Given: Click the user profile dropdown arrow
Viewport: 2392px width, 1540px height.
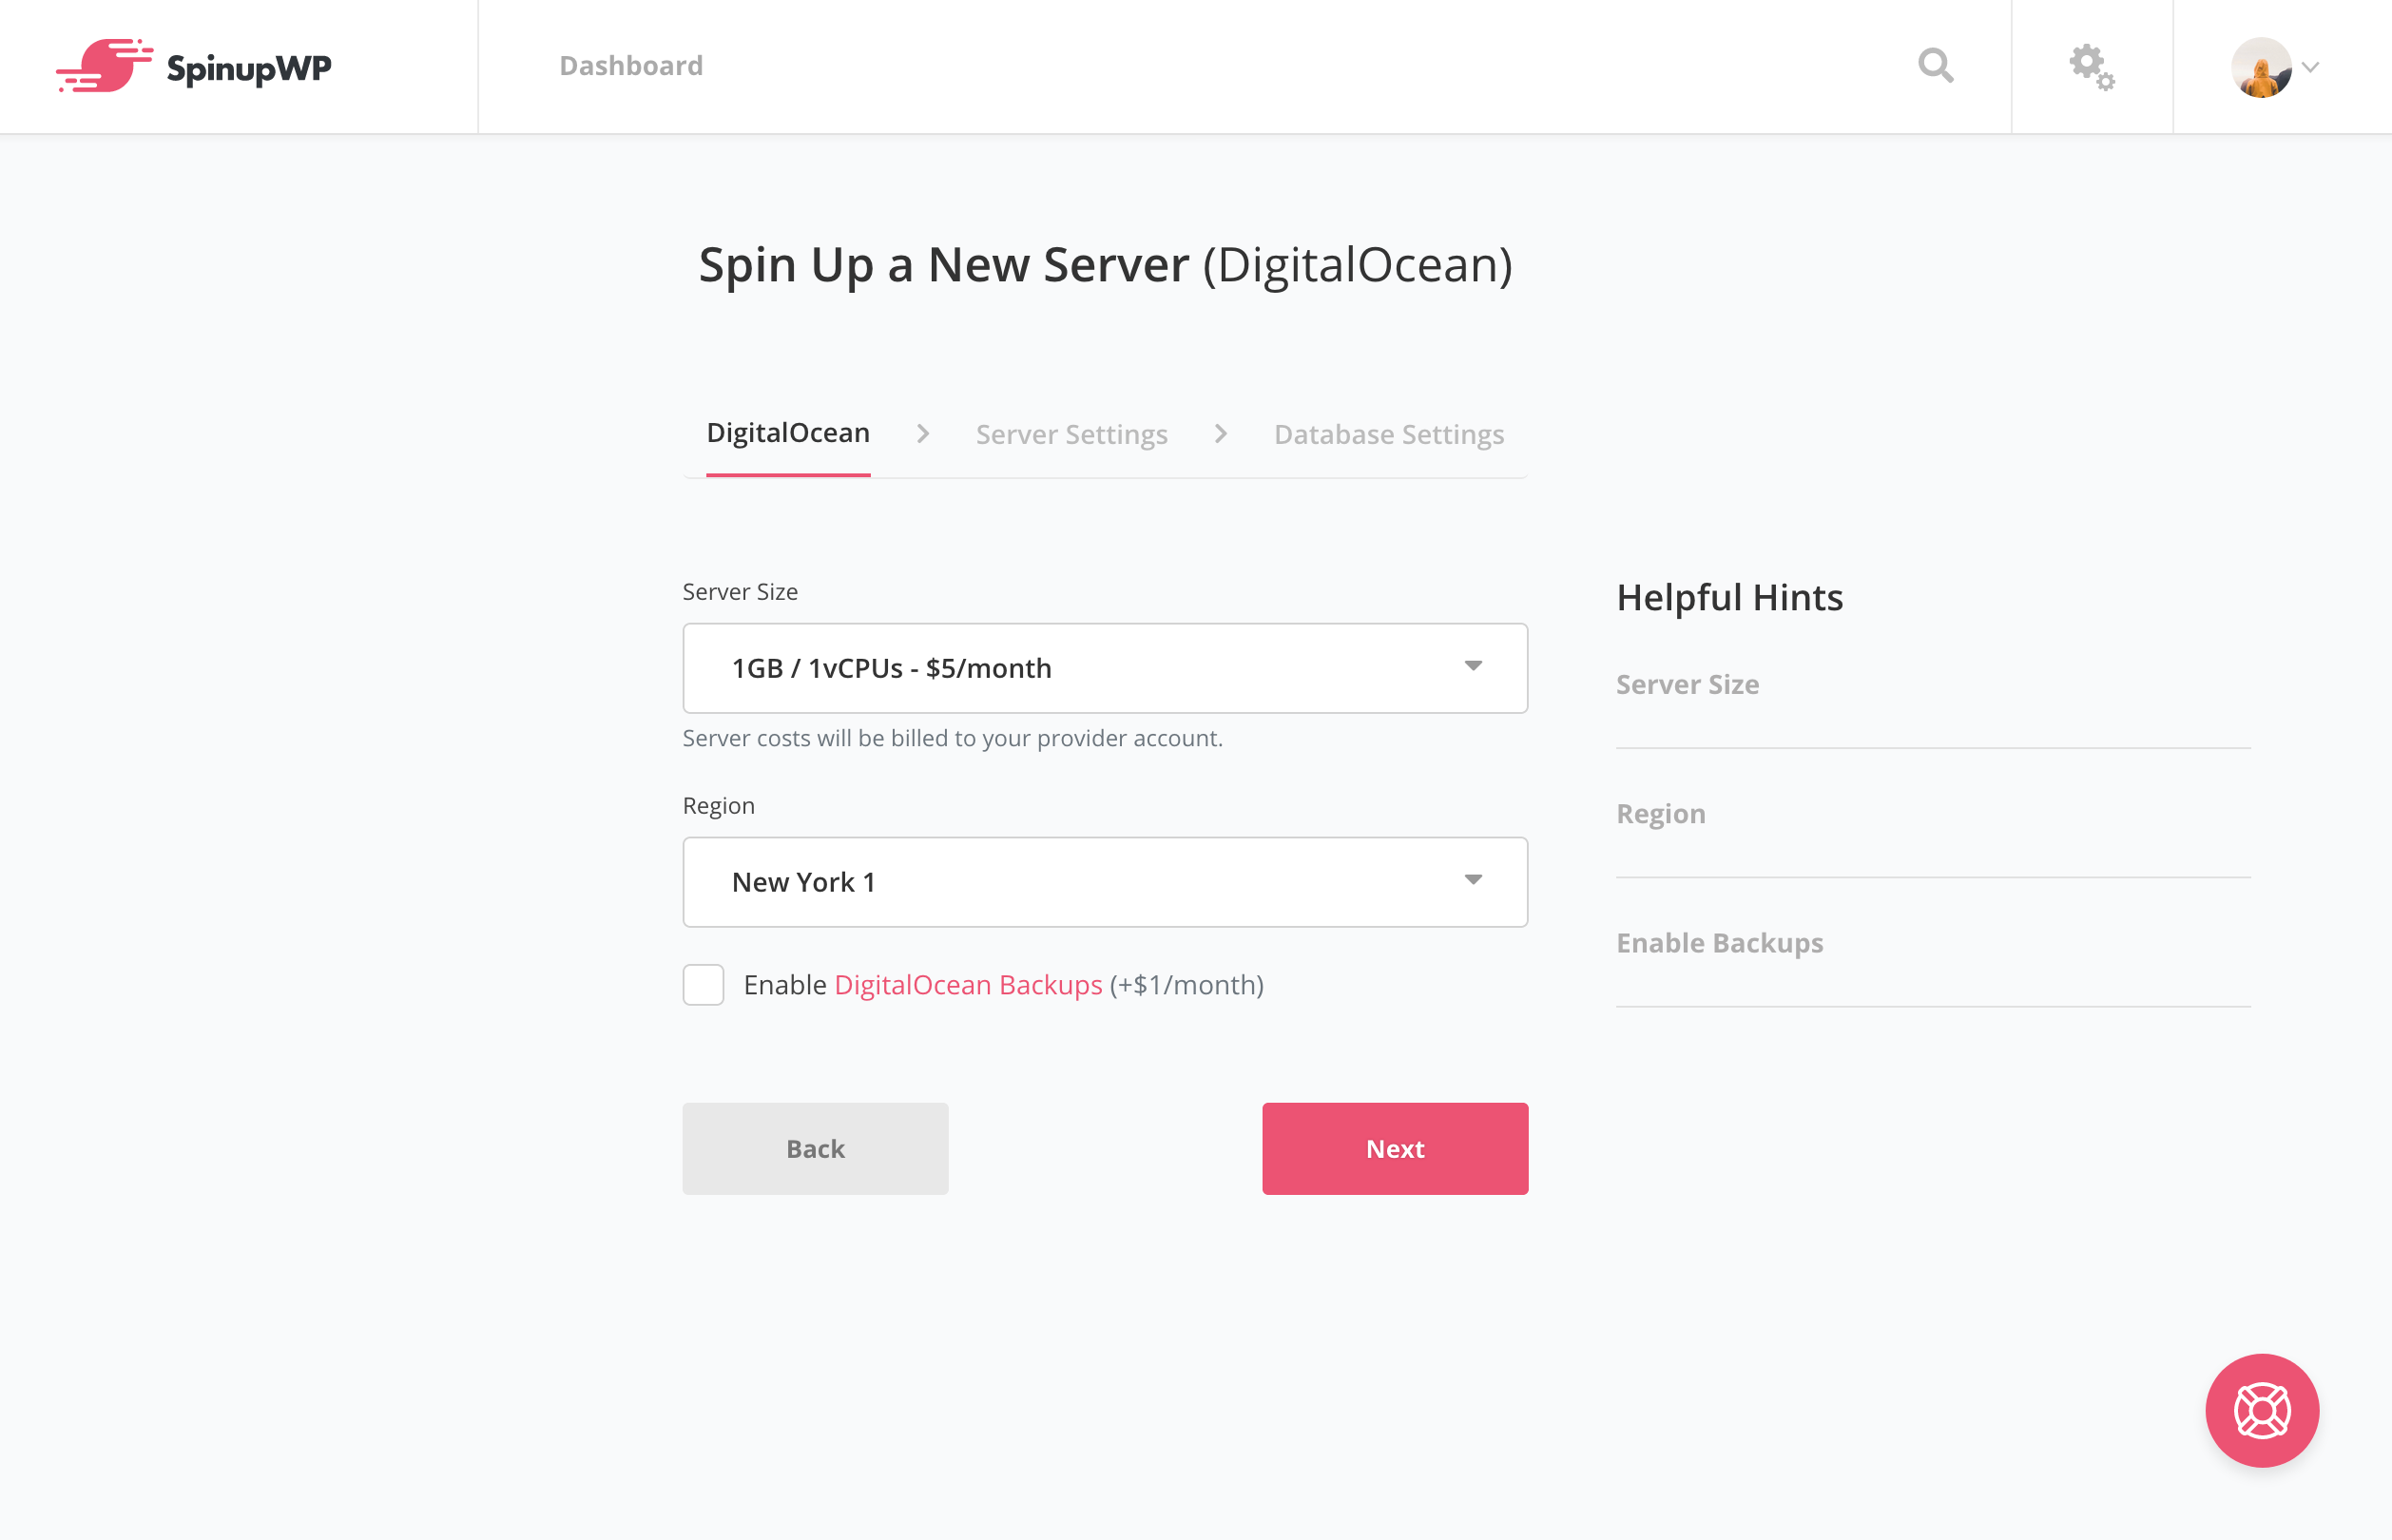Looking at the screenshot, I should [2310, 67].
